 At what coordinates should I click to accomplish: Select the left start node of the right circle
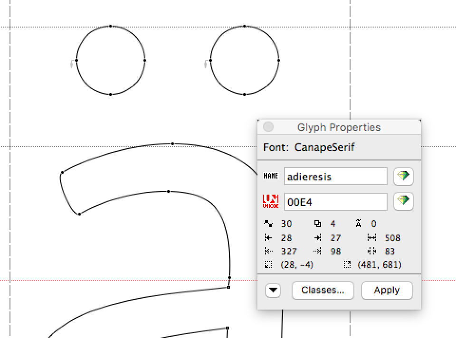[210, 60]
